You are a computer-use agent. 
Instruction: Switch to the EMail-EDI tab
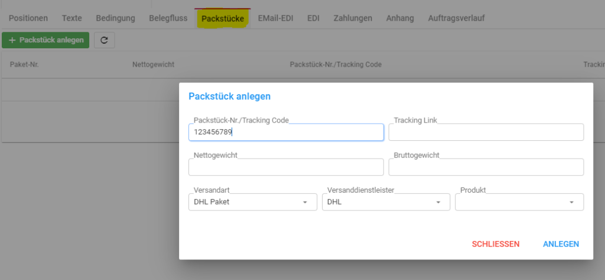pyautogui.click(x=275, y=18)
